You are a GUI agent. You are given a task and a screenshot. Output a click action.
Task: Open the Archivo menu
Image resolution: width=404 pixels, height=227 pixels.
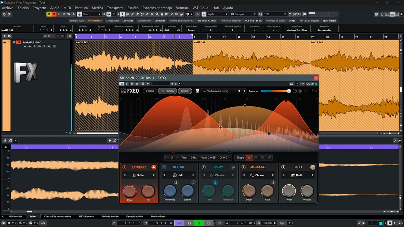click(8, 8)
